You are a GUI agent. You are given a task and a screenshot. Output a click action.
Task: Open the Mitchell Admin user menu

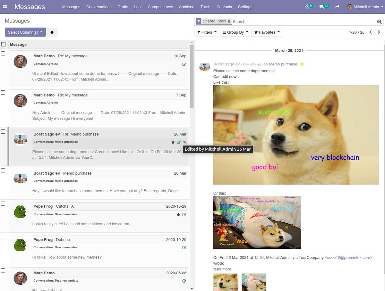[365, 7]
